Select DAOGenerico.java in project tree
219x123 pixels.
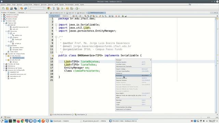pyautogui.click(x=18, y=58)
